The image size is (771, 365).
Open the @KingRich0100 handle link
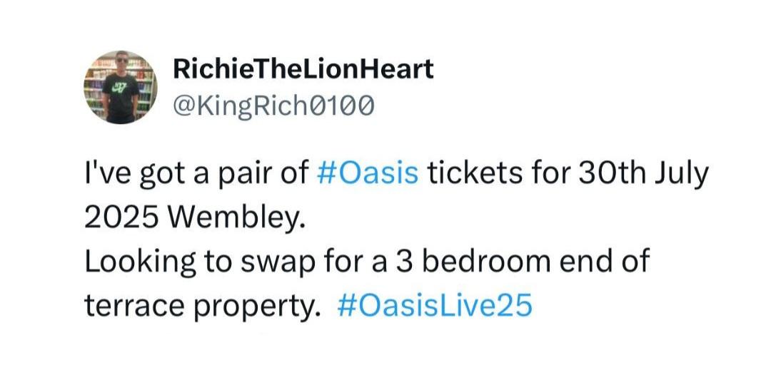273,105
